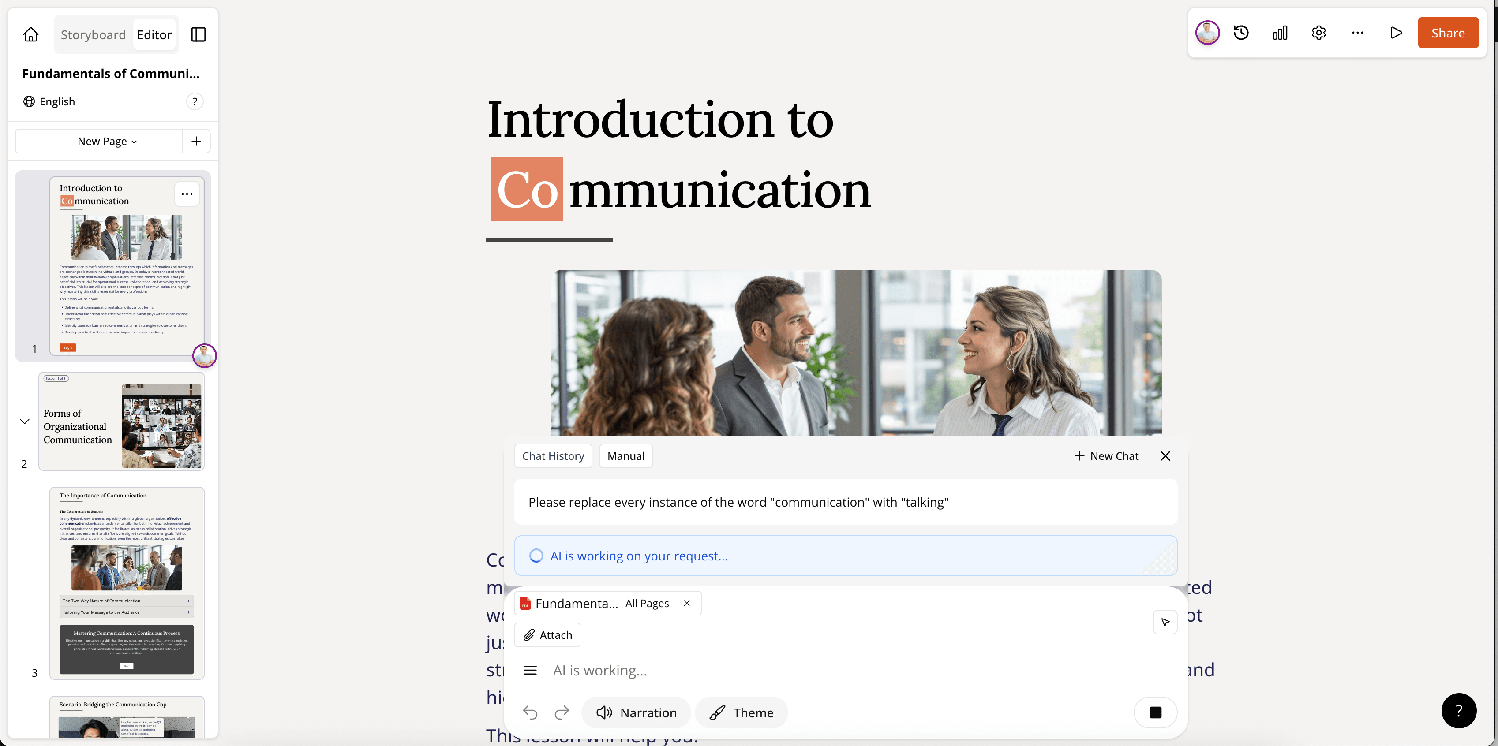The image size is (1498, 746).
Task: Preview the course with play icon
Action: (1396, 33)
